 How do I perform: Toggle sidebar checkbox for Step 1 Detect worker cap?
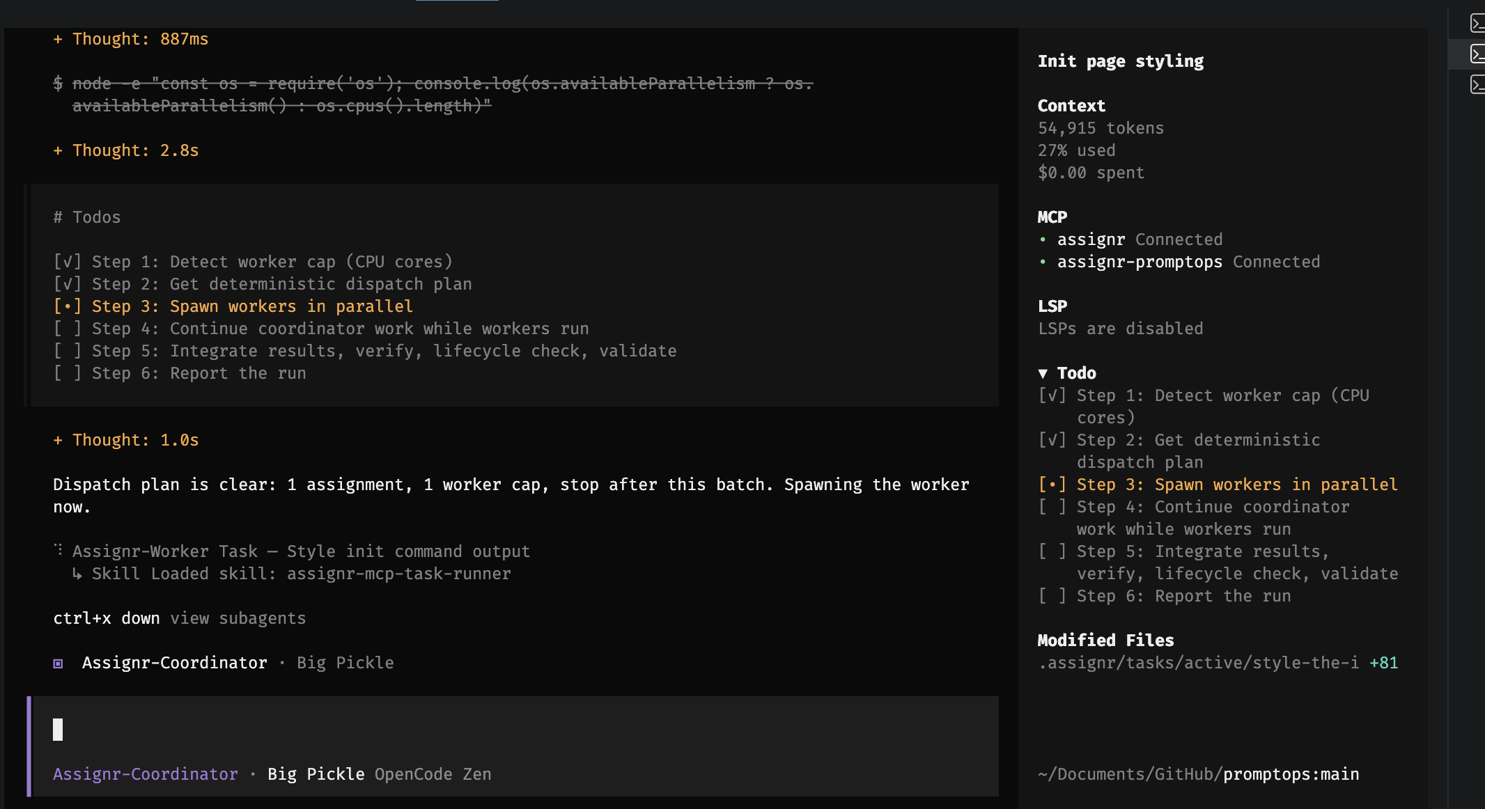[1052, 395]
